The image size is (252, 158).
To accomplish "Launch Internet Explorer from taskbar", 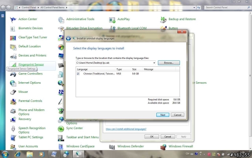I will (x=17, y=154).
